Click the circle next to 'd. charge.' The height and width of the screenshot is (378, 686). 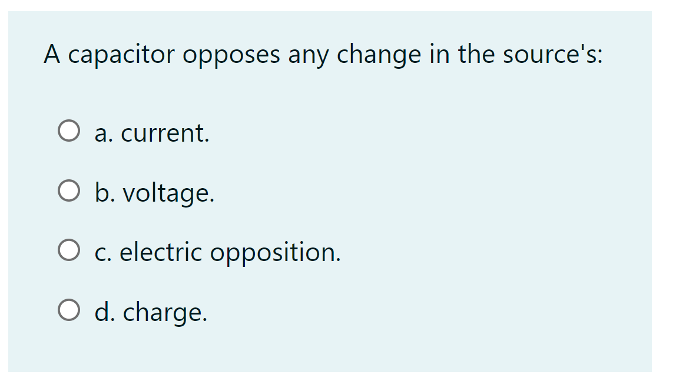click(68, 310)
